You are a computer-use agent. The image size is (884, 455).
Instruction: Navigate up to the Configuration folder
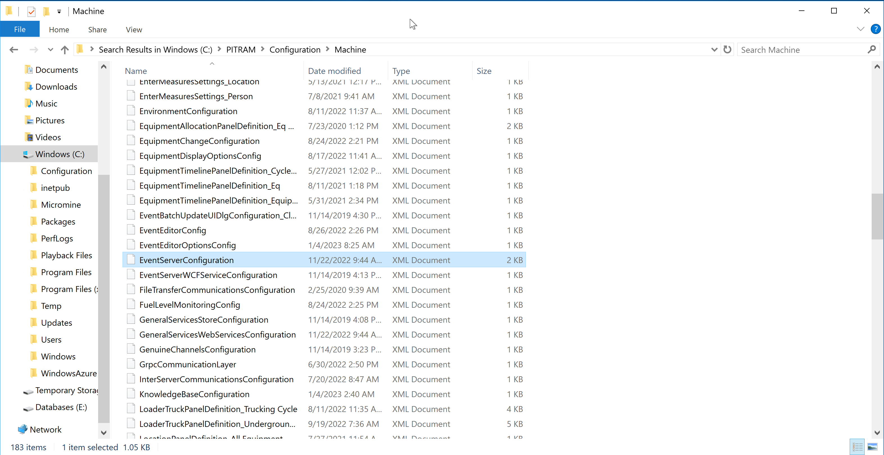coord(65,50)
